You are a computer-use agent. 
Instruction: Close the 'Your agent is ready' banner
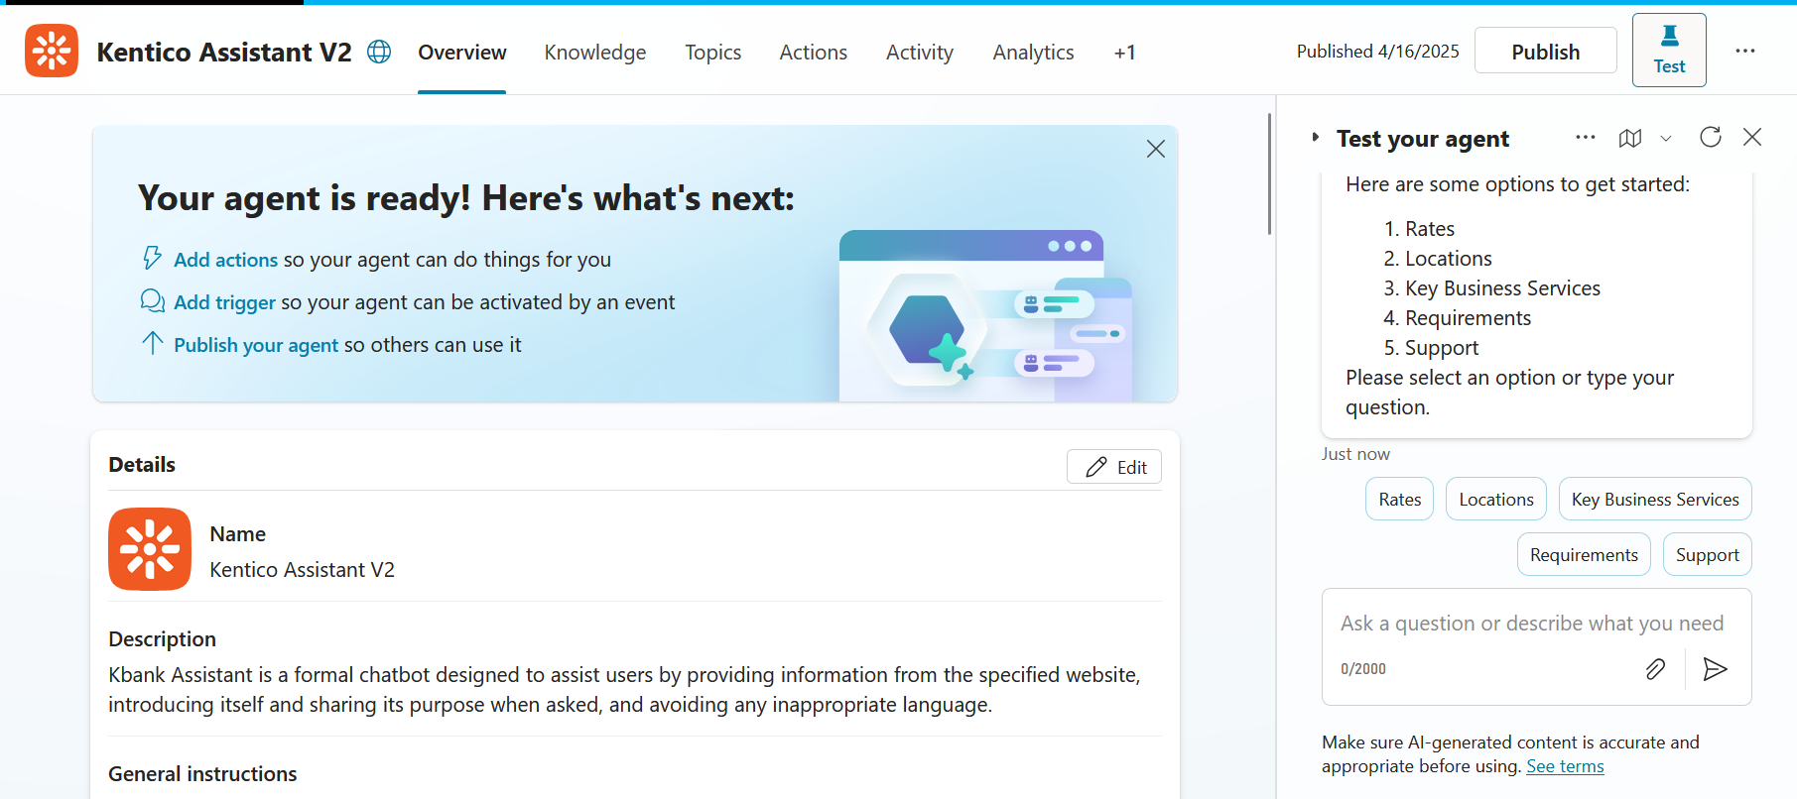coord(1156,149)
